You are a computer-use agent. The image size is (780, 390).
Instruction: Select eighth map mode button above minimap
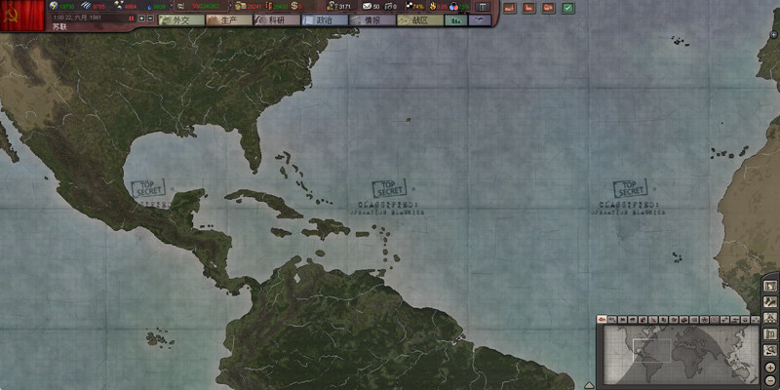674,320
